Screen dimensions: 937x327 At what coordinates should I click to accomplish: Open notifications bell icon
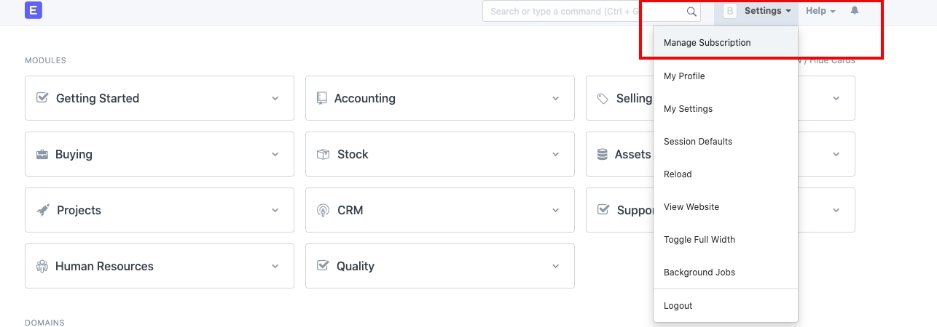(x=855, y=11)
